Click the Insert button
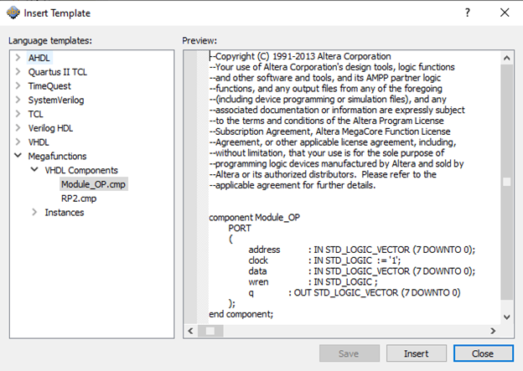This screenshot has height=371, width=523. [416, 353]
